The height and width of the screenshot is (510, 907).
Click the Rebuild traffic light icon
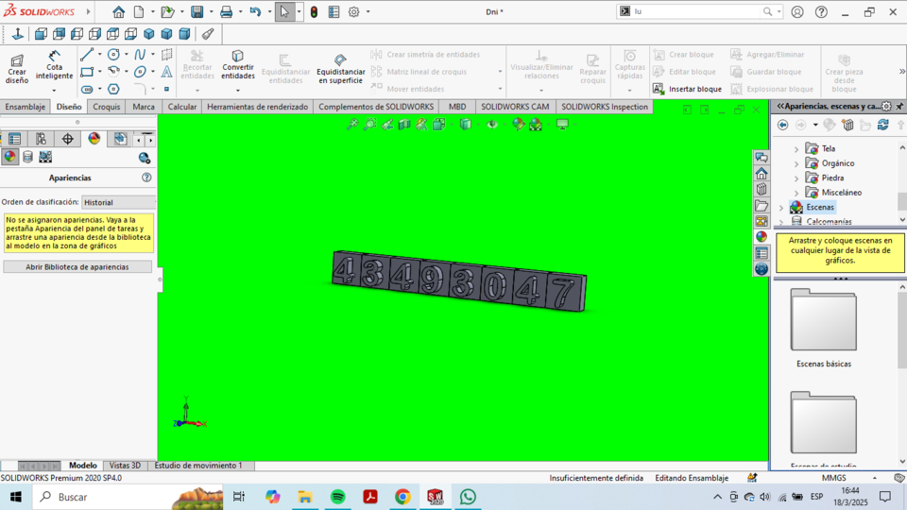point(314,11)
